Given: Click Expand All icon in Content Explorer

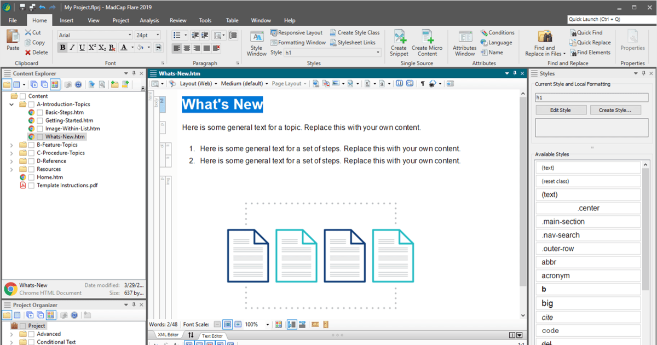Looking at the screenshot, I should tap(34, 84).
